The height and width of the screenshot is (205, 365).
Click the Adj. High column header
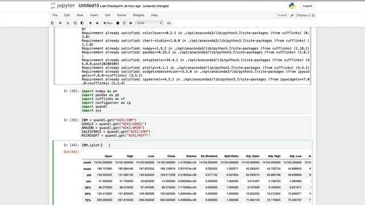click(274, 156)
